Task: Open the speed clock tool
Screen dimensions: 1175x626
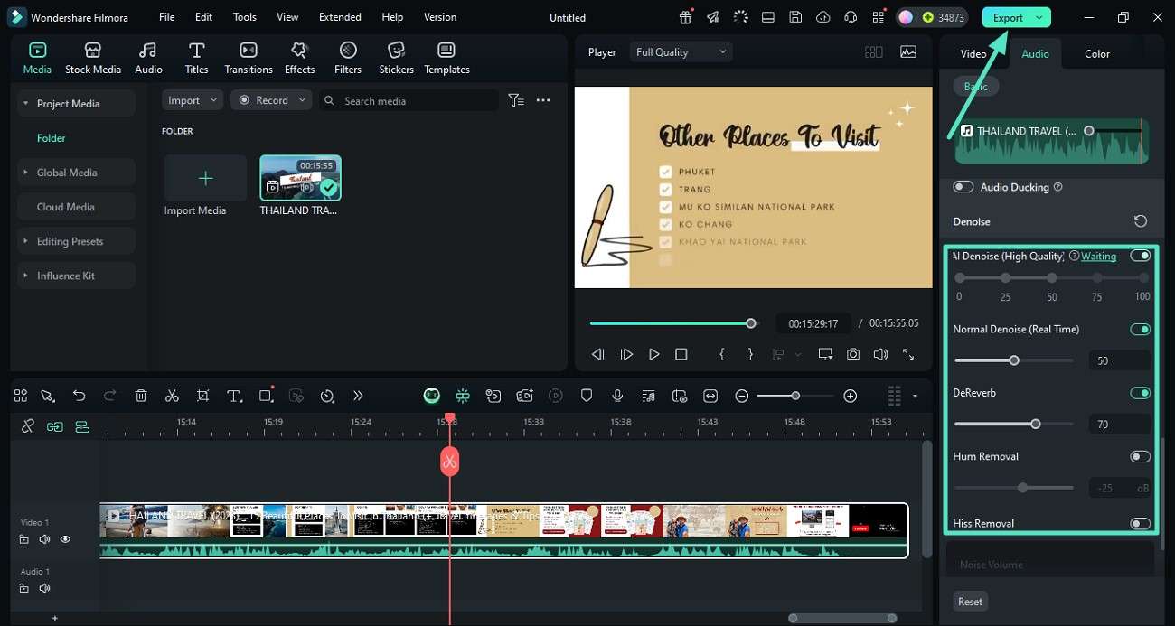Action: pyautogui.click(x=327, y=396)
